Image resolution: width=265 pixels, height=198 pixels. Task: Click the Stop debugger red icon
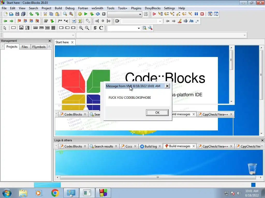point(202,14)
